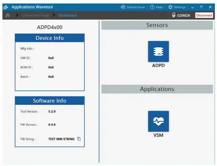This screenshot has height=166, width=217.
Task: Select the Dashboard breadcrumb
Action: [x=68, y=15]
